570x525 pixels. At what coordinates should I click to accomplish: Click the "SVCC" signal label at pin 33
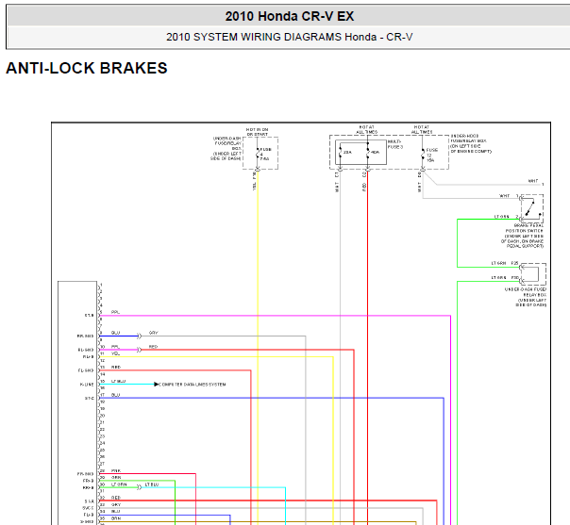[x=88, y=508]
